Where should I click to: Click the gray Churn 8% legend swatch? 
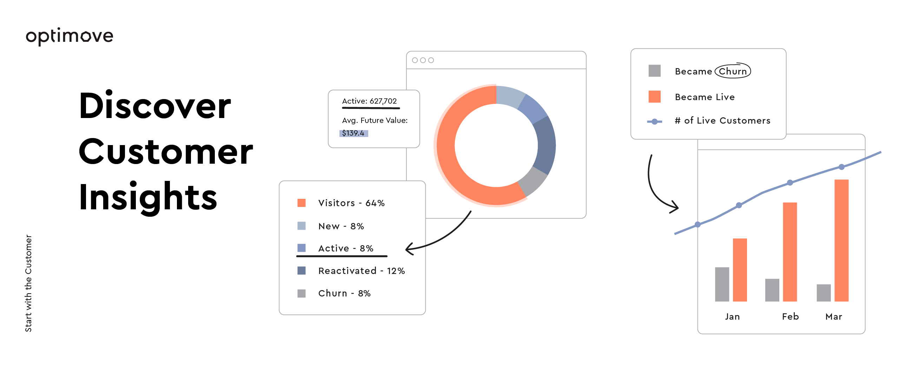(x=301, y=293)
